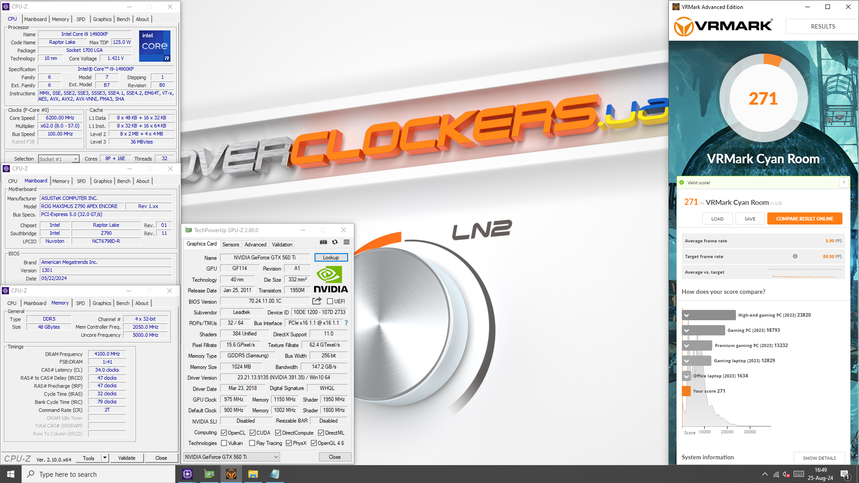The width and height of the screenshot is (859, 483).
Task: Click the CPU-Z Validate button
Action: tap(127, 458)
